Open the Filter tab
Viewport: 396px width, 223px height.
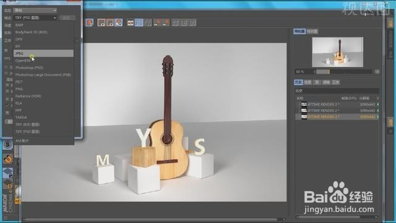tap(326, 82)
